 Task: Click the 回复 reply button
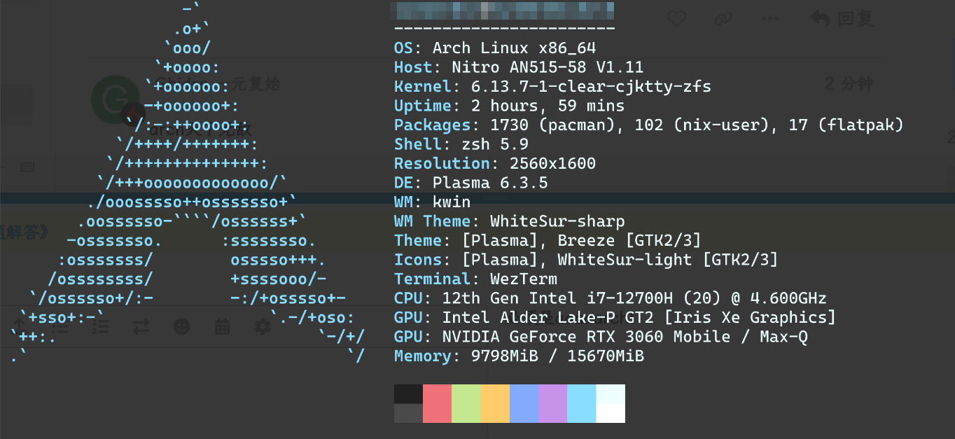click(x=842, y=19)
